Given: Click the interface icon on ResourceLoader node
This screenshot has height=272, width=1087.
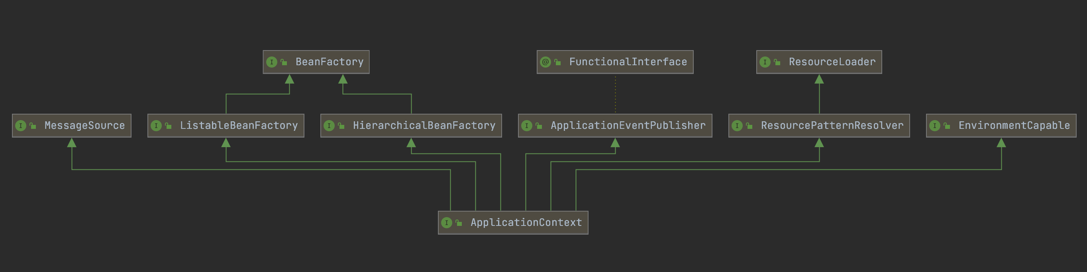Looking at the screenshot, I should pos(765,62).
